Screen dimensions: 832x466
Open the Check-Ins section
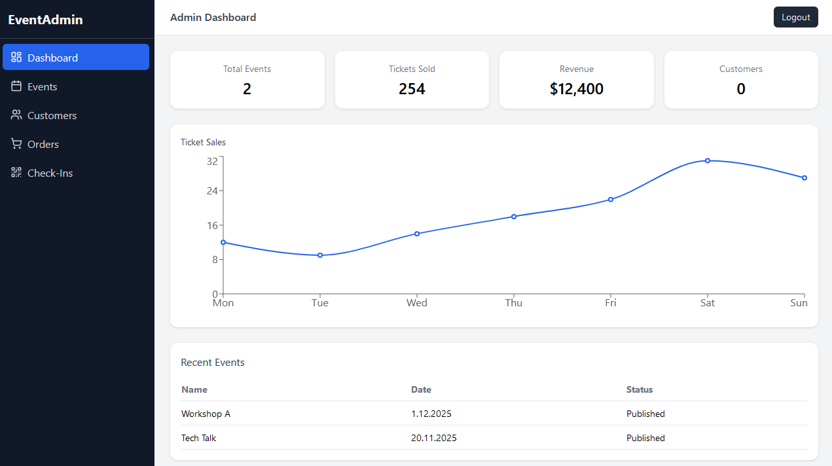(x=50, y=173)
